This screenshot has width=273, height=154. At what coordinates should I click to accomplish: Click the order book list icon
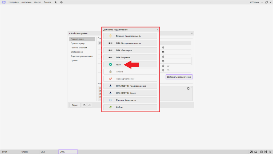coord(261,152)
